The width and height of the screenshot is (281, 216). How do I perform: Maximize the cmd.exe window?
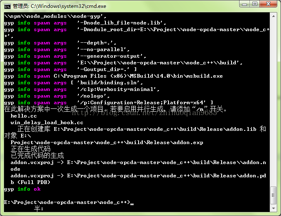coord(255,4)
